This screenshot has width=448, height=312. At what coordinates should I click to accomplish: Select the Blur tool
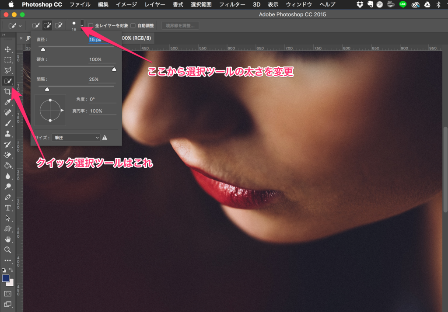click(8, 176)
